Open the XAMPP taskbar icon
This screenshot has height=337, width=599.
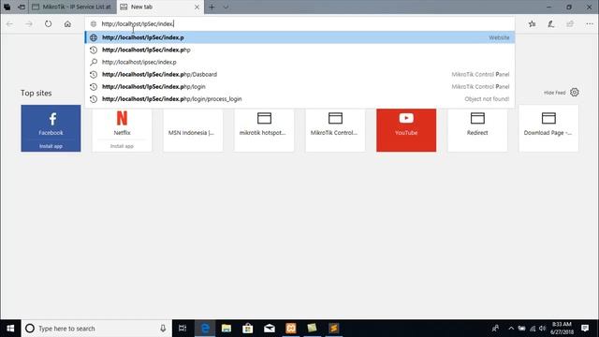pyautogui.click(x=291, y=329)
